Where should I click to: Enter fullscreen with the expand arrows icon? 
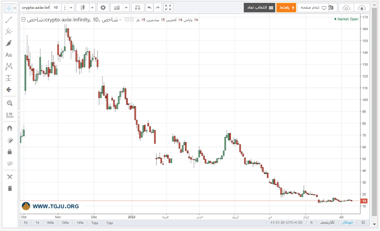pos(168,8)
